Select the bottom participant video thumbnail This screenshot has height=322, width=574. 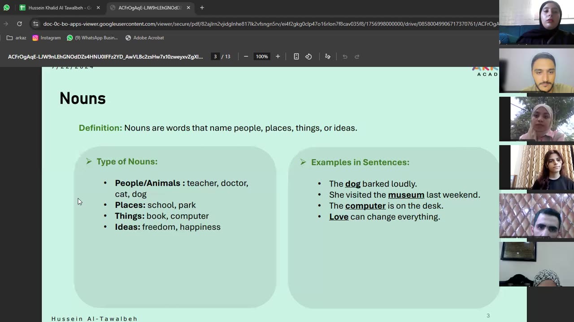(x=536, y=264)
